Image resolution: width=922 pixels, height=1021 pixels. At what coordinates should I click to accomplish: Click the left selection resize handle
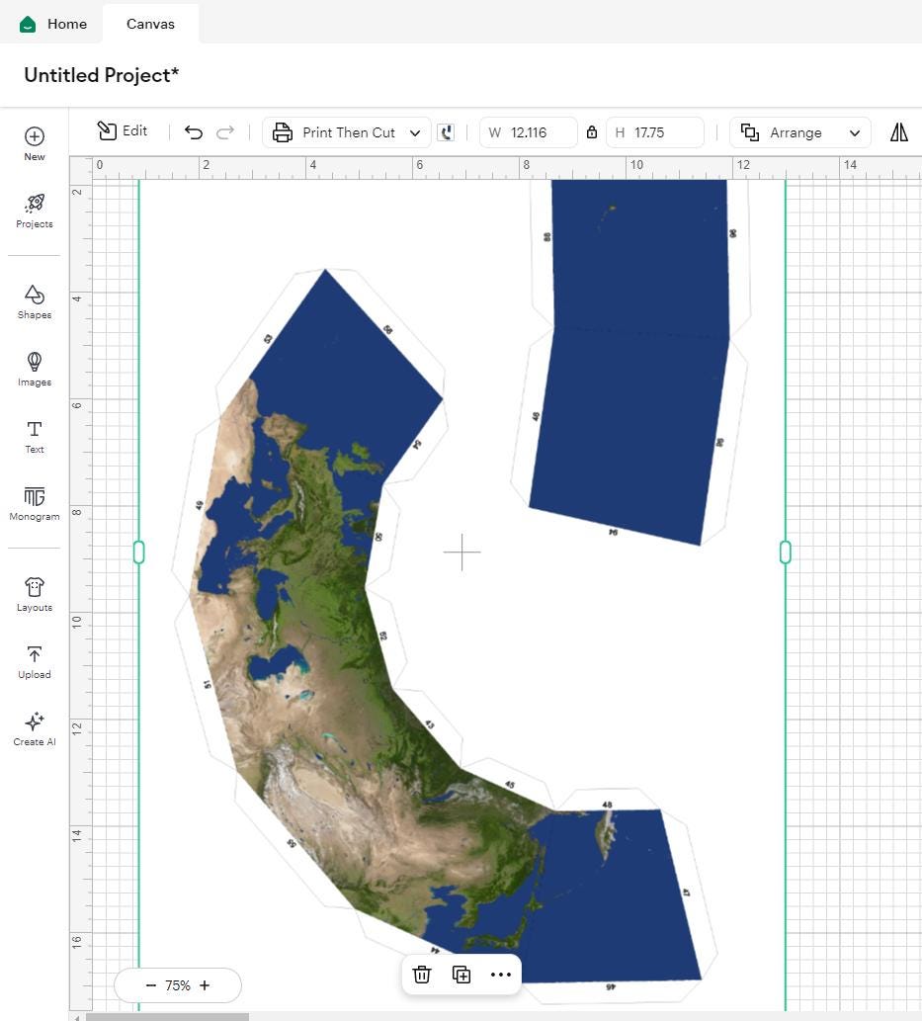138,553
